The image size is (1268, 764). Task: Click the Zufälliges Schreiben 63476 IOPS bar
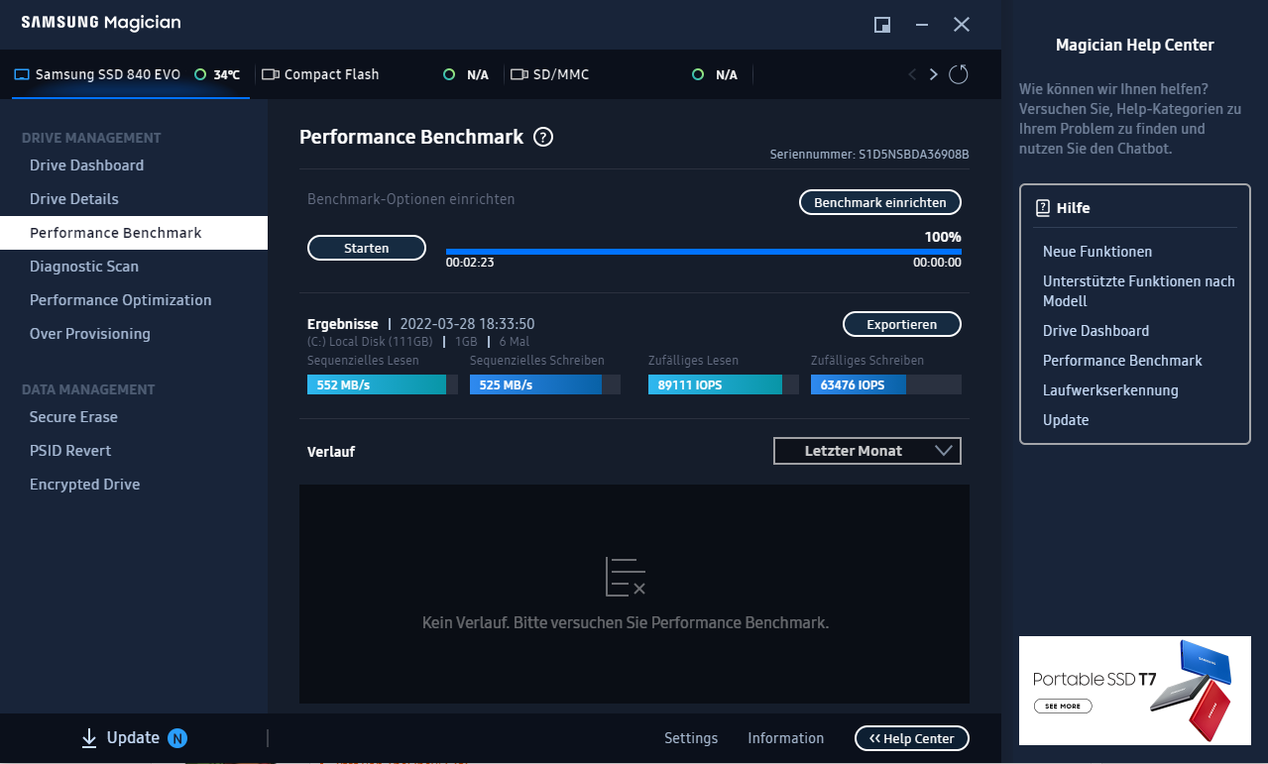click(886, 384)
